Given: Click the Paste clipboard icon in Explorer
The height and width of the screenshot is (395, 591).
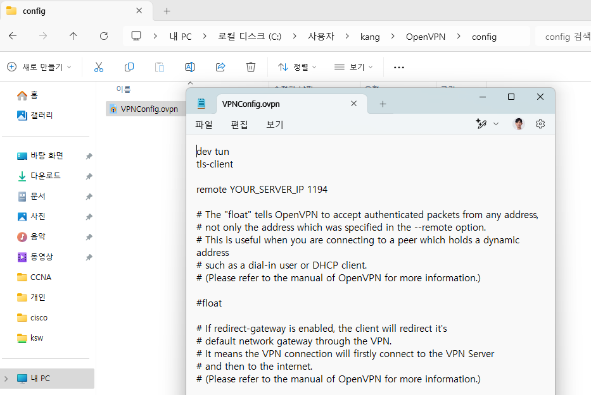Looking at the screenshot, I should tap(160, 67).
